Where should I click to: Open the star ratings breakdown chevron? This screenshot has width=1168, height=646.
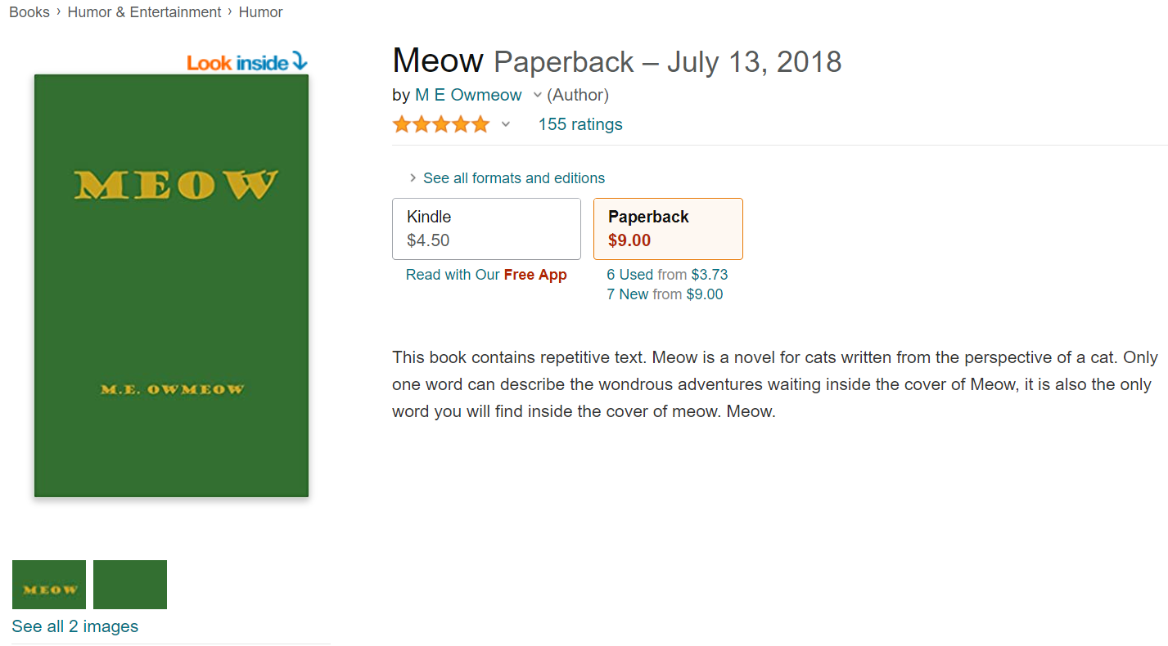pyautogui.click(x=505, y=124)
